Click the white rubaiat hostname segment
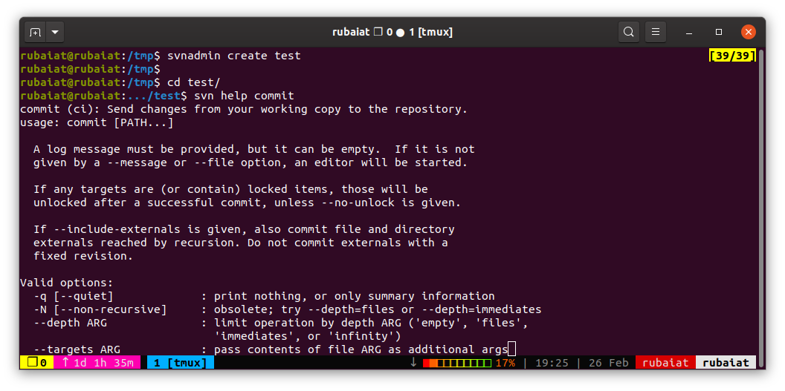 pos(726,363)
